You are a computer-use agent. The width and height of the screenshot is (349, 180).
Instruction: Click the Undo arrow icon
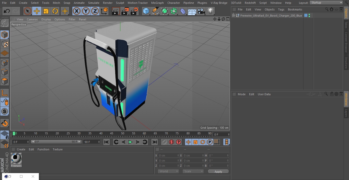[x=7, y=11]
